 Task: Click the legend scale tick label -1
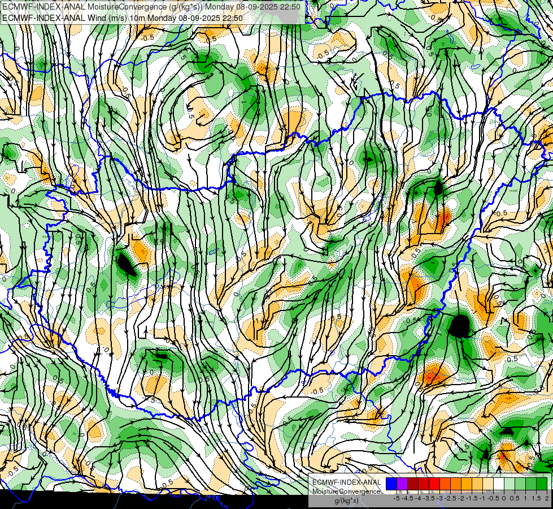tap(482, 498)
